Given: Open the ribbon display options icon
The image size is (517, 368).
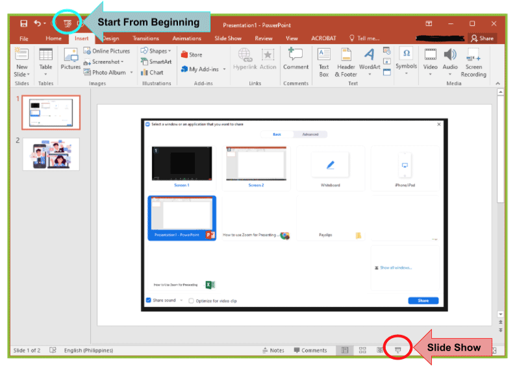Looking at the screenshot, I should (429, 23).
